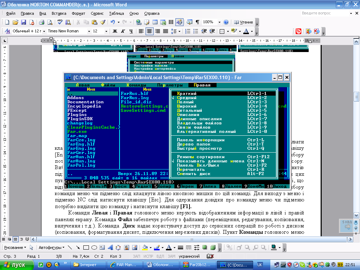Click the Open folder icon in the toolbar

tap(15, 22)
